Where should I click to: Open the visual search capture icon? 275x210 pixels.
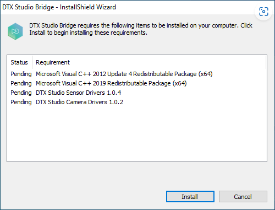[263, 12]
